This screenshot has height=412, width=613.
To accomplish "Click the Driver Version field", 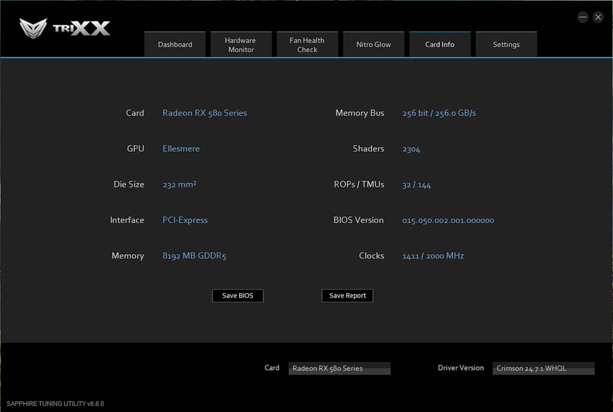I will (x=544, y=368).
